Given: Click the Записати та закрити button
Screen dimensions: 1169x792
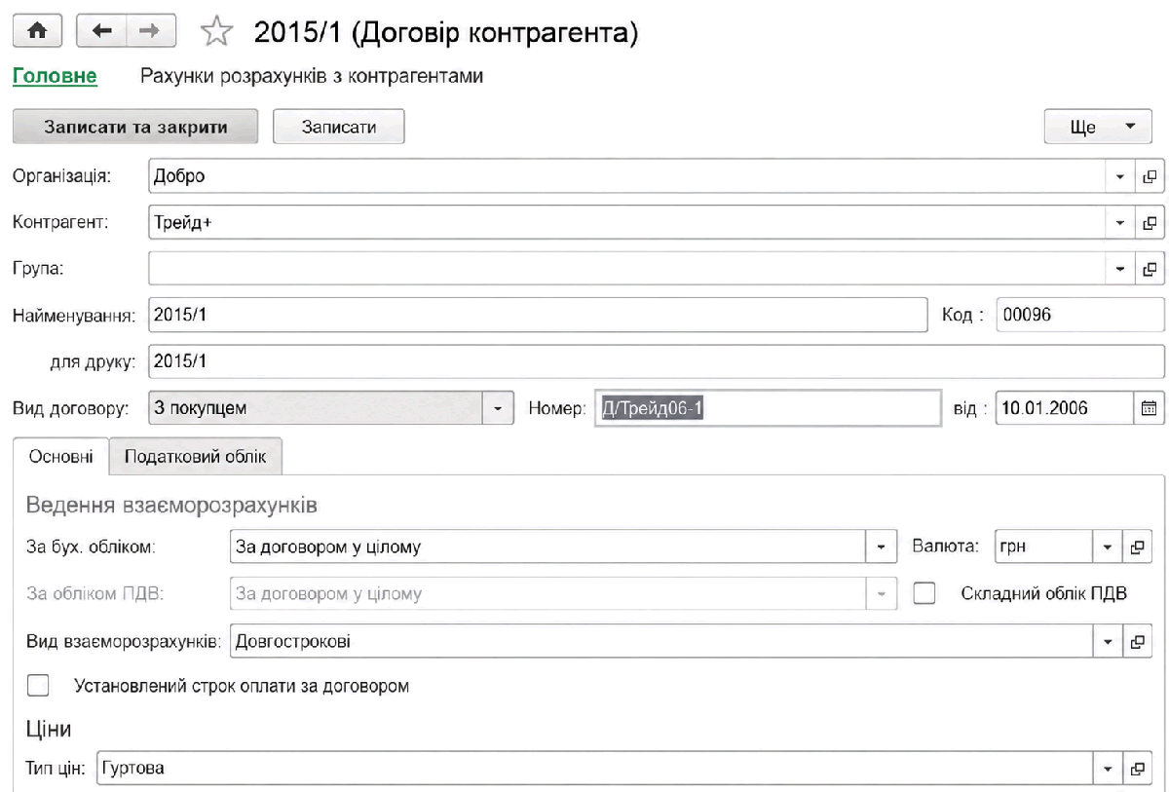Looking at the screenshot, I should pyautogui.click(x=136, y=128).
